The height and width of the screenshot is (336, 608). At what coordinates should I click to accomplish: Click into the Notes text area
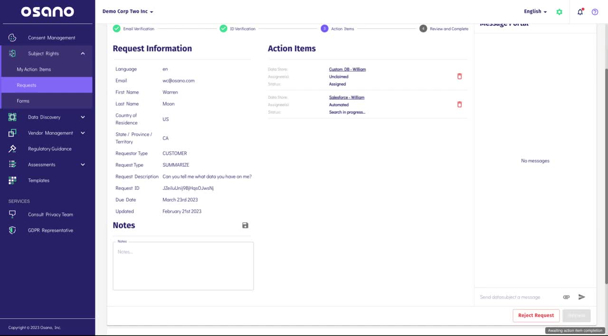tap(183, 266)
